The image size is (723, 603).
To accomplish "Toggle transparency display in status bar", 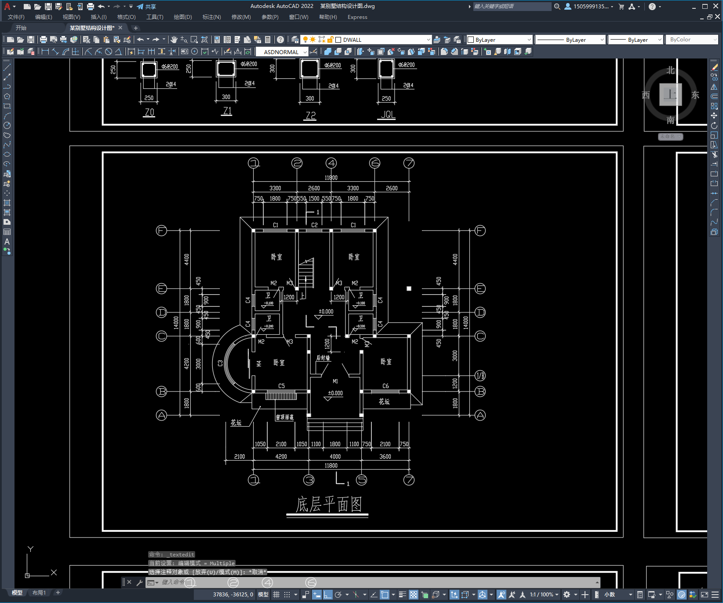I will (x=414, y=595).
